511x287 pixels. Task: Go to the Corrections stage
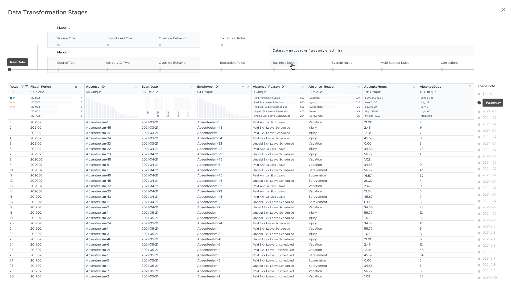click(x=449, y=63)
